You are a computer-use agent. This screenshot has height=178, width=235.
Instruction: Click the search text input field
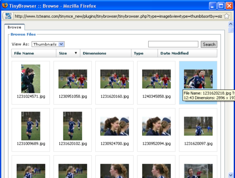click(x=173, y=44)
